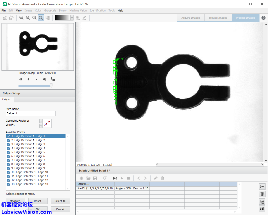This screenshot has height=215, width=268.
Task: Click the Zoom Out magnifier icon
Action: coord(28,18)
